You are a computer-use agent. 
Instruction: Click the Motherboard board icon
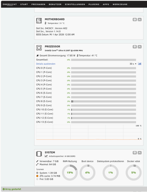pyautogui.click(x=39, y=20)
